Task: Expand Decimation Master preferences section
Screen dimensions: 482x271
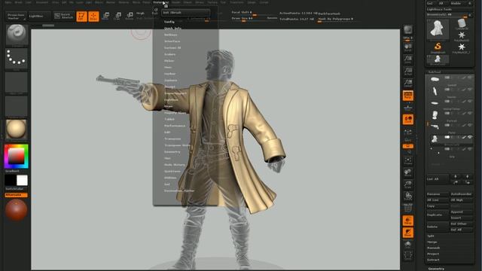Action: coord(179,190)
